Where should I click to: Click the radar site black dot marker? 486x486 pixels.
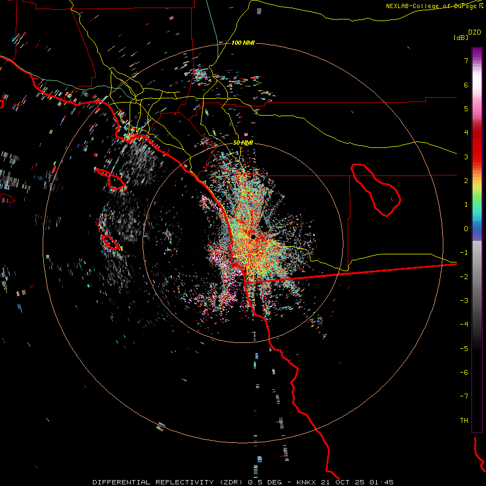coord(253,237)
